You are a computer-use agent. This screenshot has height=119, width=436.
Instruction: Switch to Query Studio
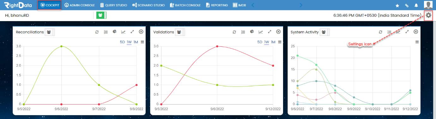[113, 5]
